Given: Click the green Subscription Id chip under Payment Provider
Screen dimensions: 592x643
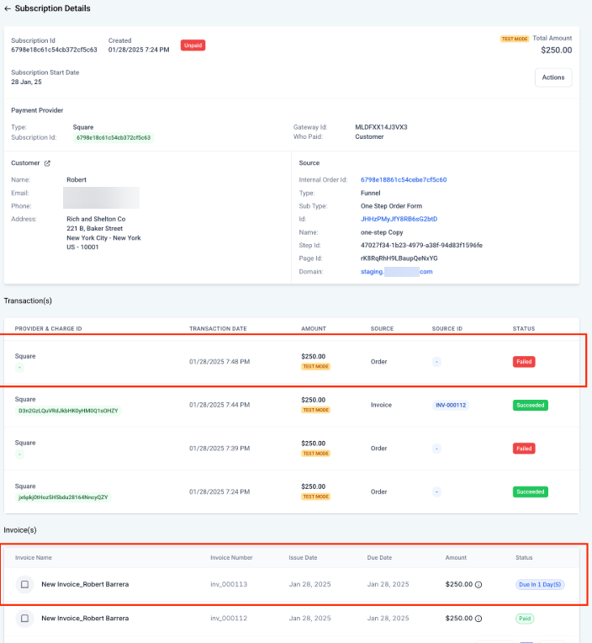Looking at the screenshot, I should [x=114, y=137].
